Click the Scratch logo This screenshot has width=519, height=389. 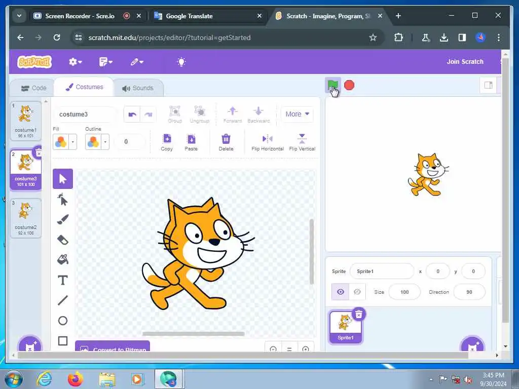click(x=34, y=62)
